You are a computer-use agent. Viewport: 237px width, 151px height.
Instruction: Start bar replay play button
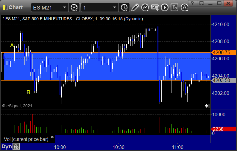pyautogui.click(x=164, y=7)
